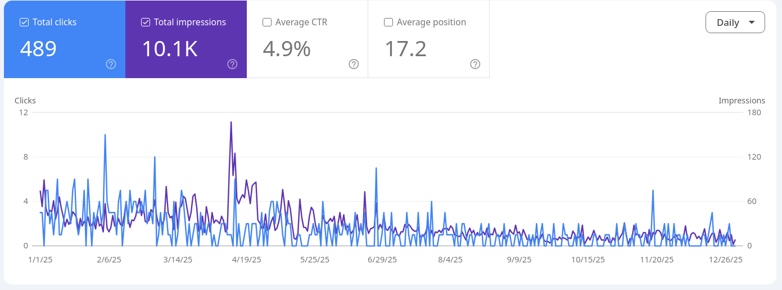782x290 pixels.
Task: Click the arrow next to Daily
Action: [752, 23]
